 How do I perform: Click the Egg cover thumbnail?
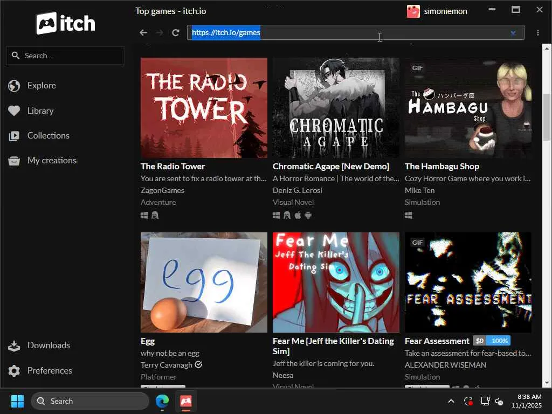coord(204,282)
